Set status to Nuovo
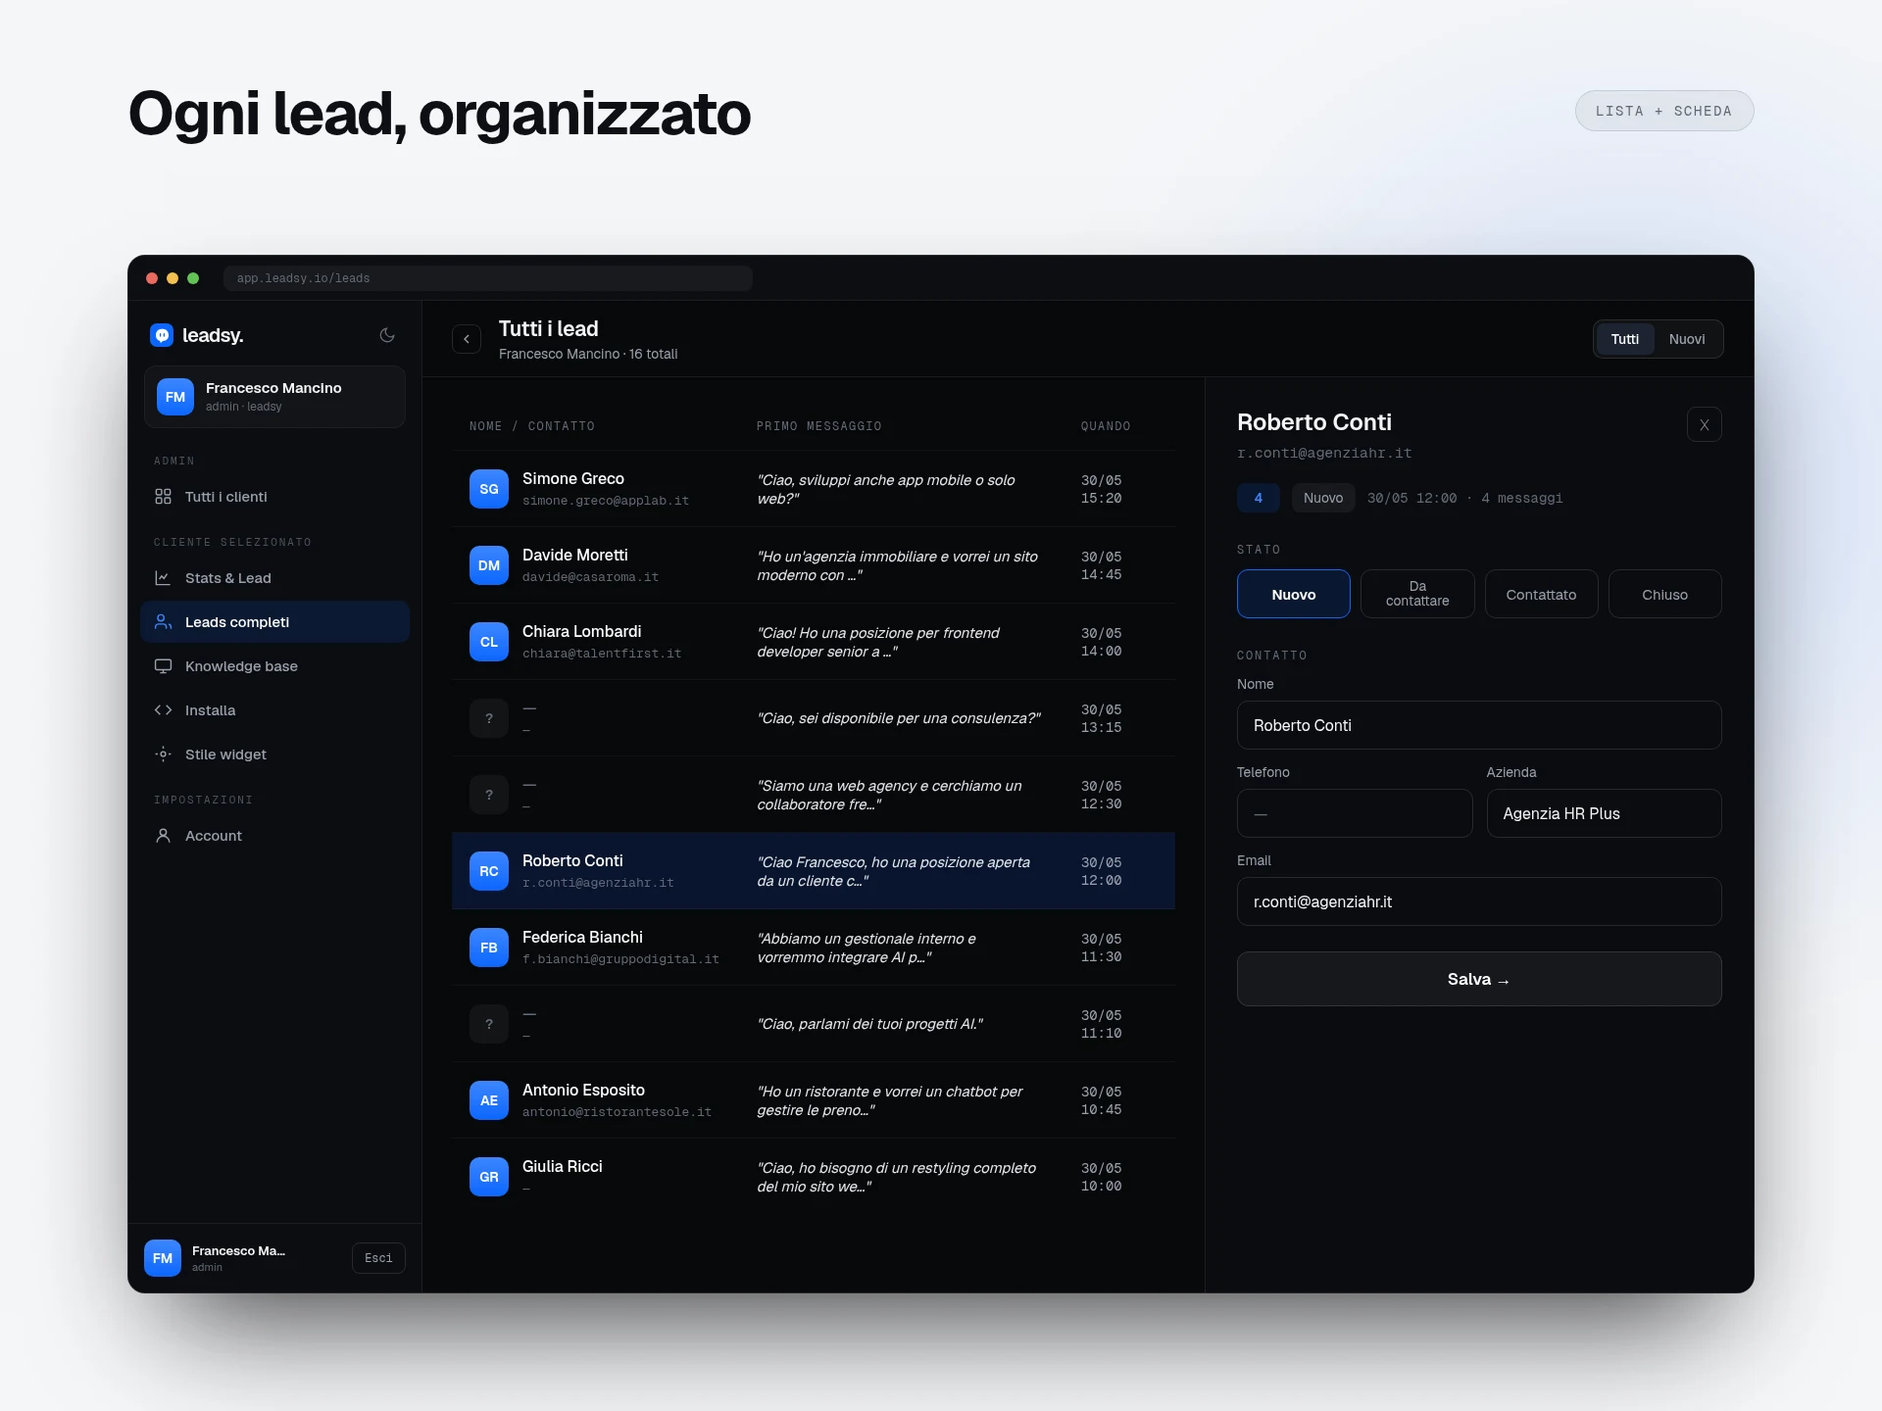The height and width of the screenshot is (1411, 1882). point(1293,594)
